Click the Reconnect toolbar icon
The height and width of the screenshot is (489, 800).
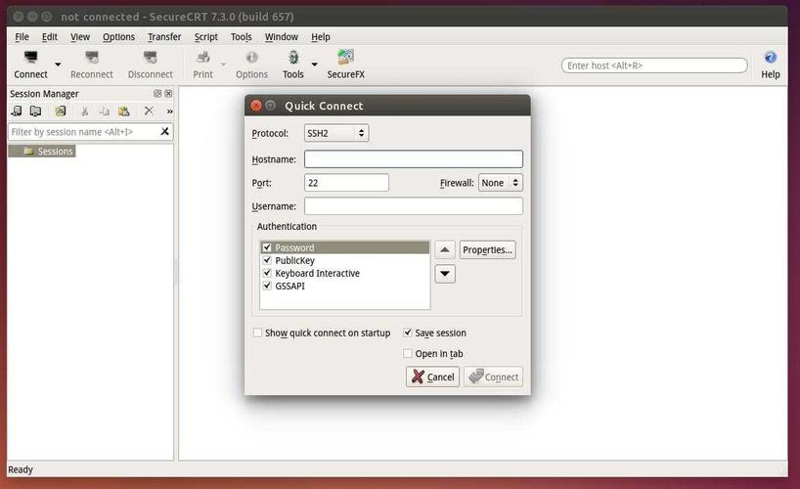[92, 57]
